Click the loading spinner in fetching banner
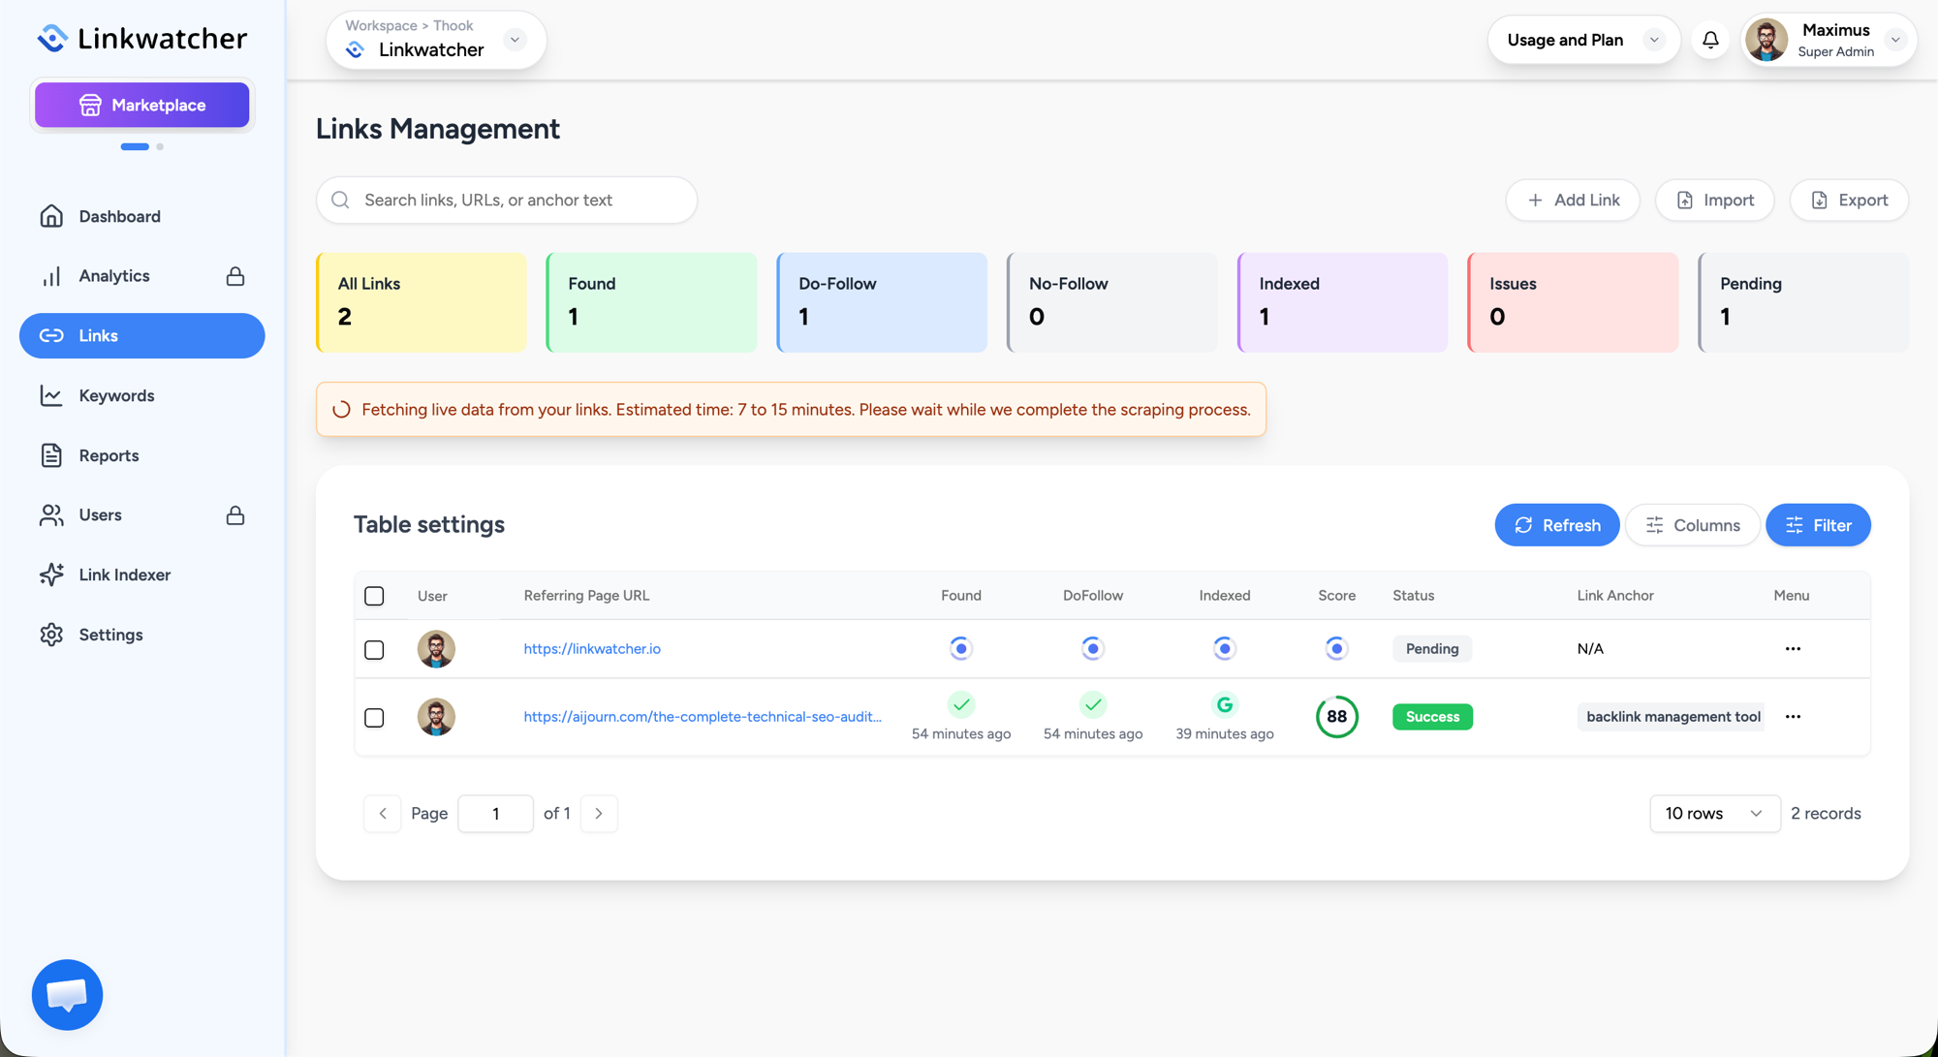This screenshot has width=1938, height=1057. [x=341, y=410]
